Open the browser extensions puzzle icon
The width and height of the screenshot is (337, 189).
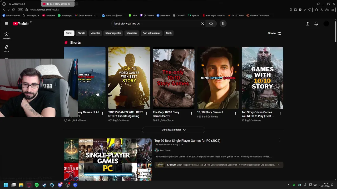[316, 10]
